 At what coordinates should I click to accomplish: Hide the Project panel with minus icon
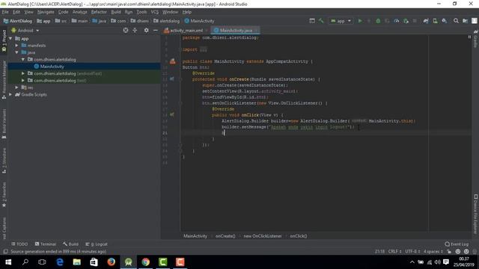coord(155,30)
